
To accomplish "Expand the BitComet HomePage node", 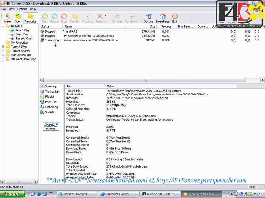I will coord(3,59).
